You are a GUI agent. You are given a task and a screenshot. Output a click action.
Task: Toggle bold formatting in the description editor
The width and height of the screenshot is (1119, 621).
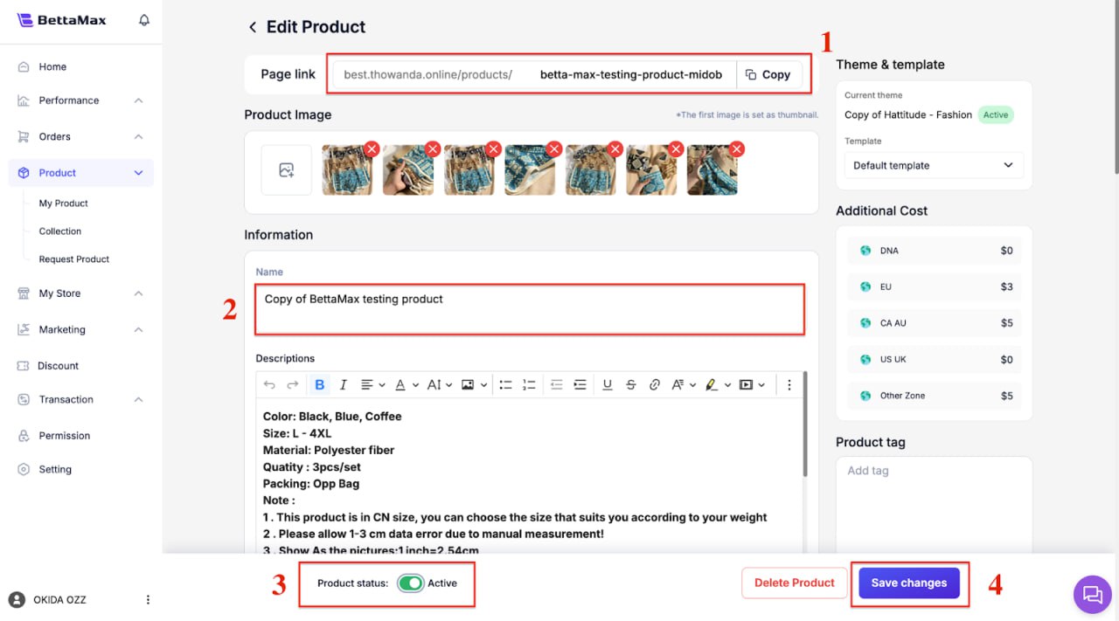pyautogui.click(x=320, y=384)
